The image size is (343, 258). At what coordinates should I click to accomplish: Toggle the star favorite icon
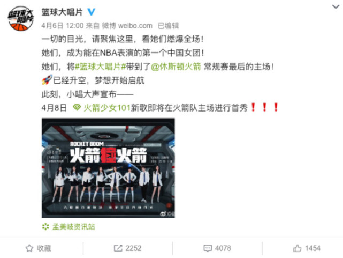[29, 248]
